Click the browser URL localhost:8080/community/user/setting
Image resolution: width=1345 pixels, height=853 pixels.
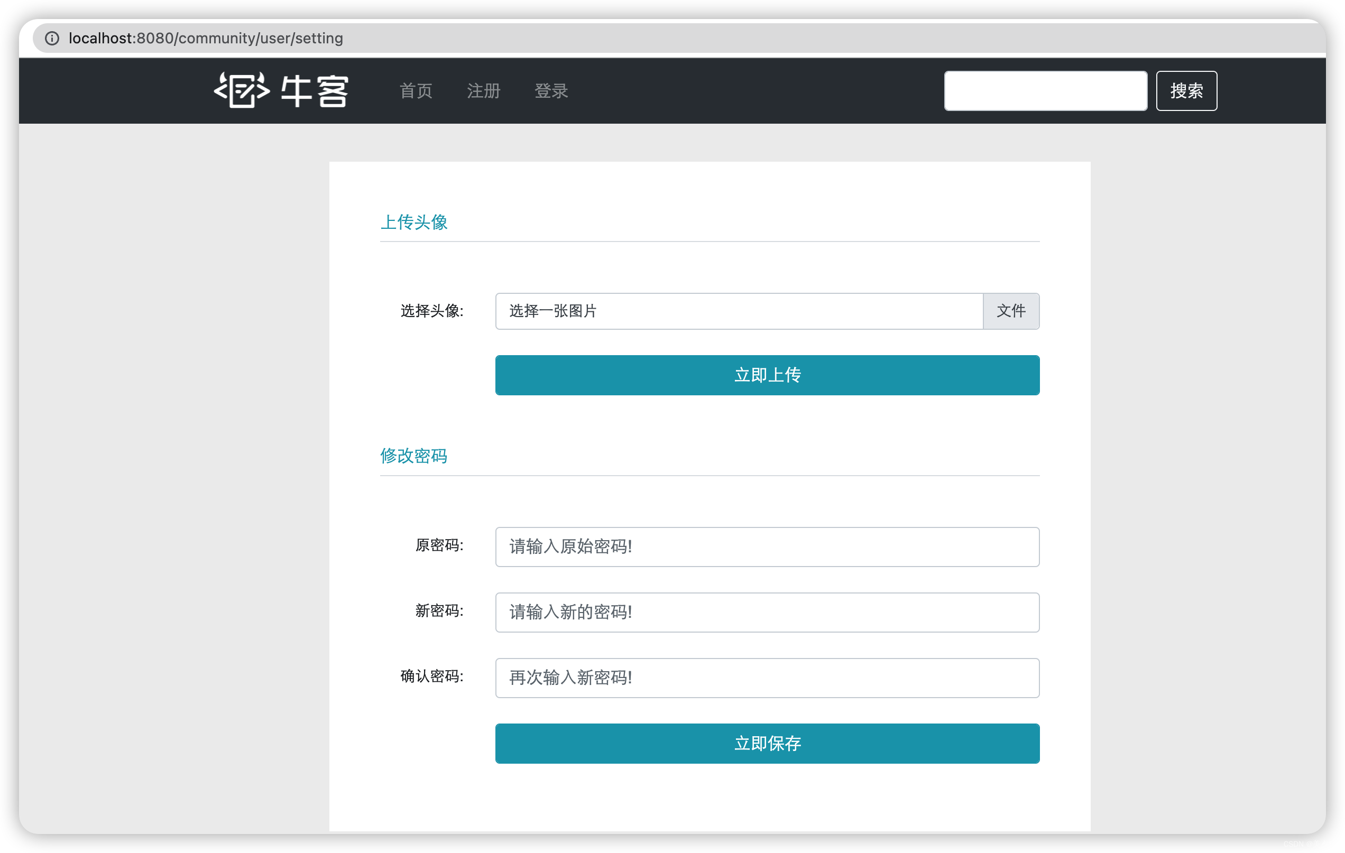pos(206,38)
